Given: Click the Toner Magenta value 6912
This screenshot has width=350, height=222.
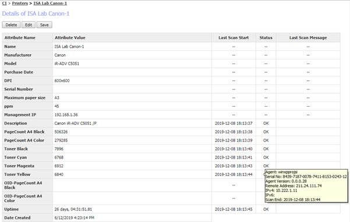Looking at the screenshot, I should click(59, 166).
